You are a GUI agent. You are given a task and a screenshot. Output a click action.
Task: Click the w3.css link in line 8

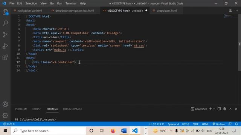(x=139, y=45)
